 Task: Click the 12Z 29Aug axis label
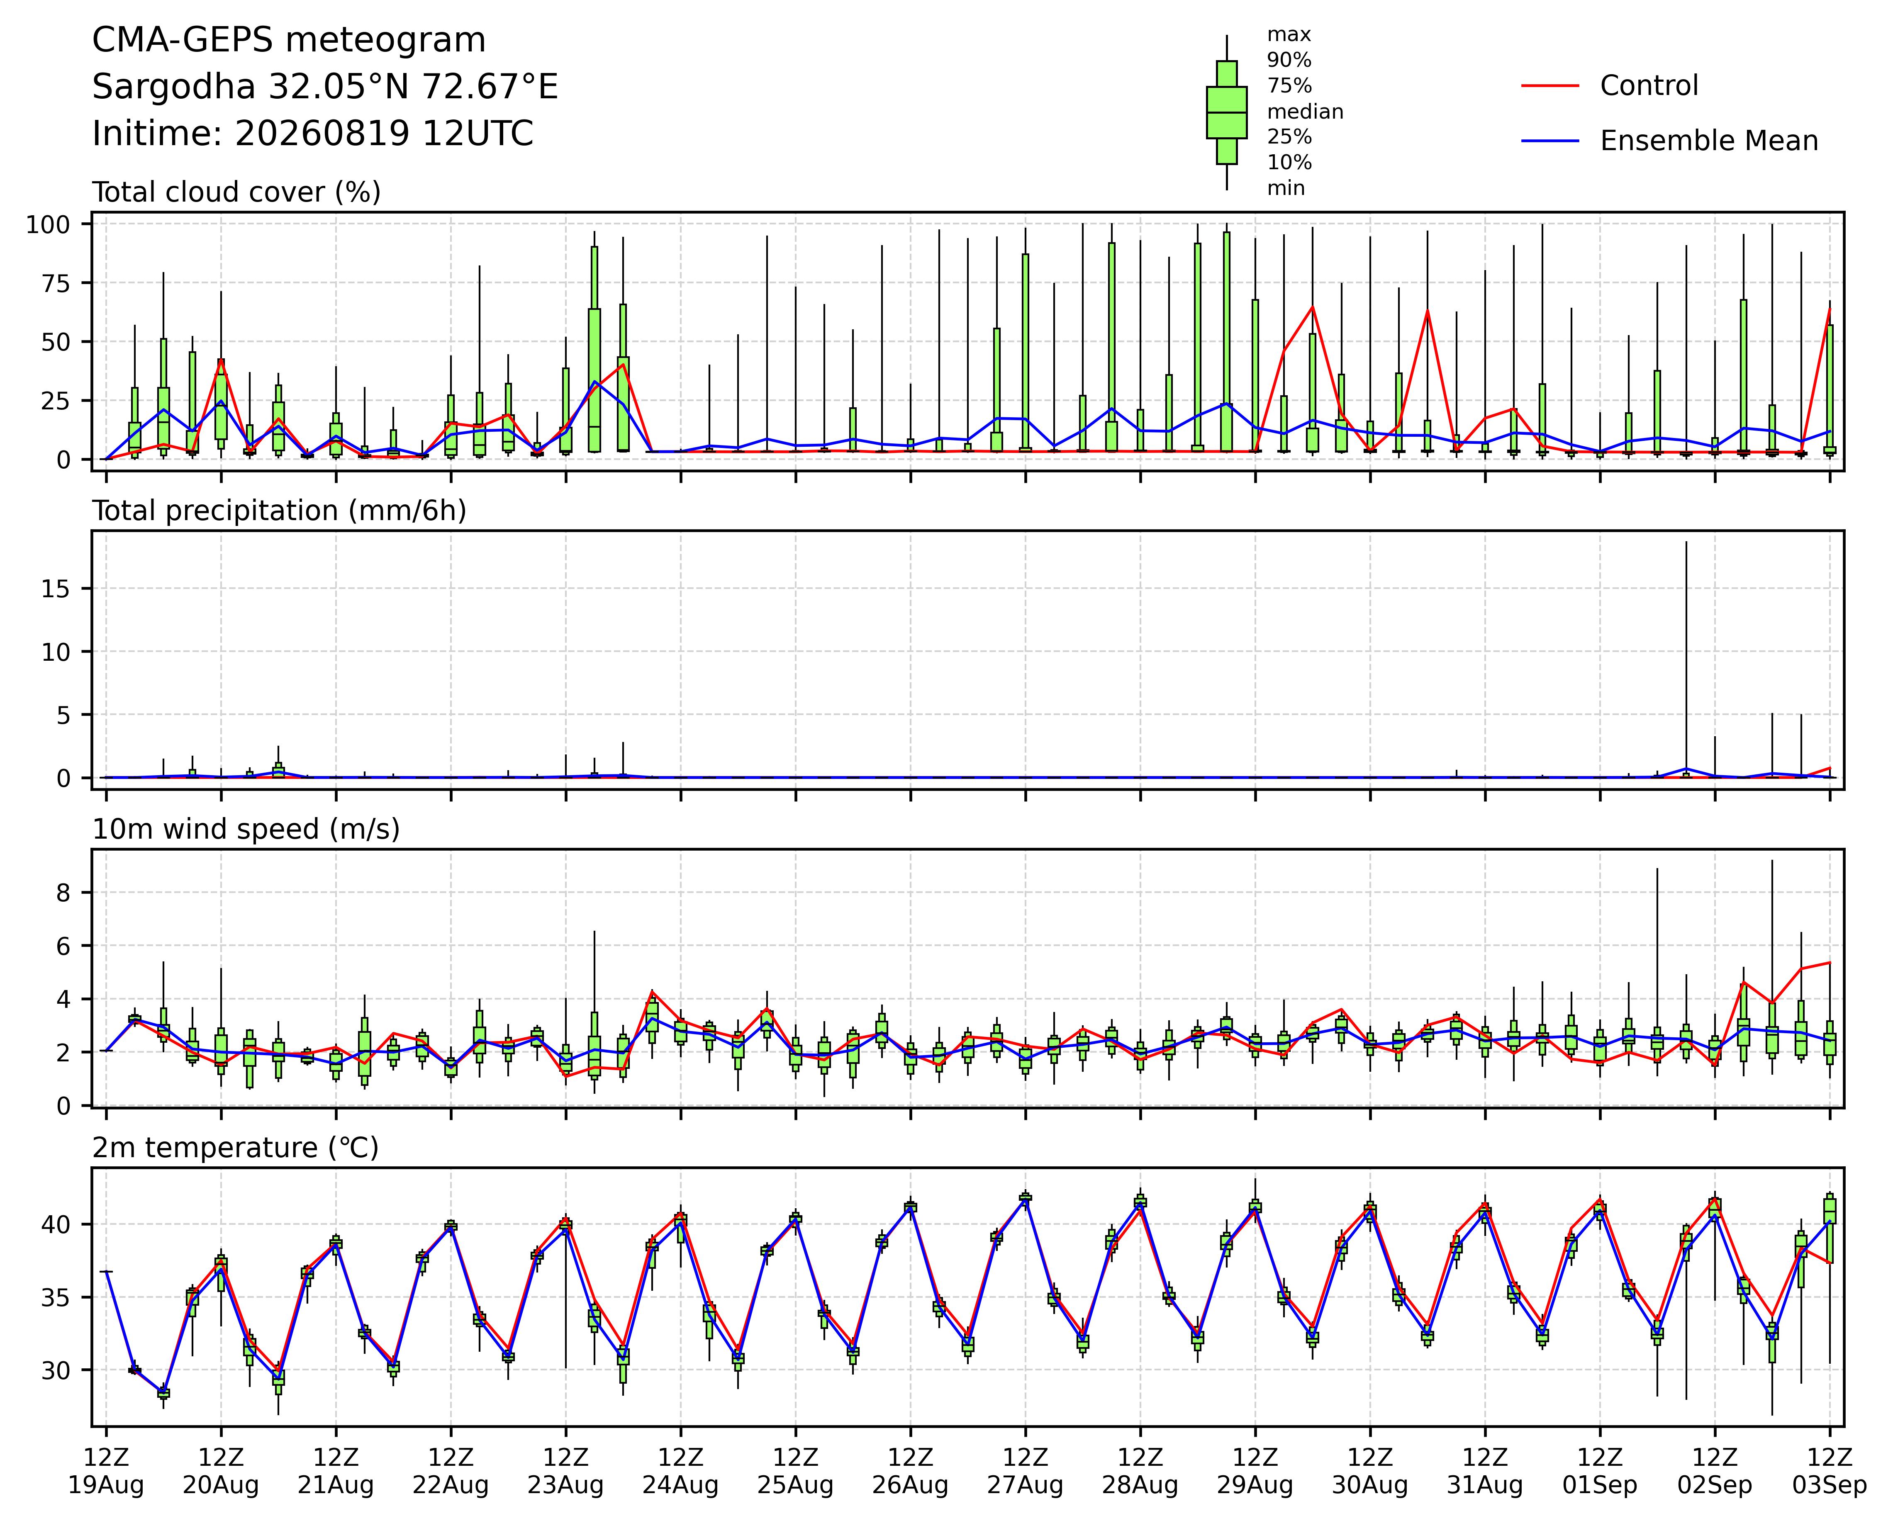pyautogui.click(x=1255, y=1471)
